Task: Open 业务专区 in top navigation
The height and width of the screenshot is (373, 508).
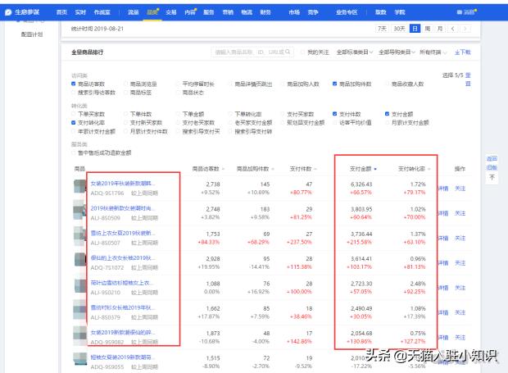Action: (x=347, y=12)
